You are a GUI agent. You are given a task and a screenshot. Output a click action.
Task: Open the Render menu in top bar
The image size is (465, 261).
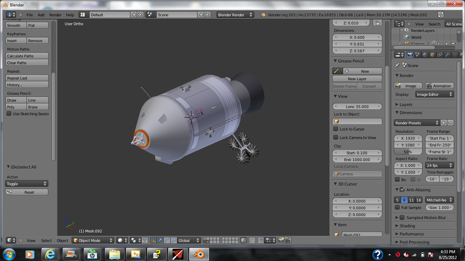55,15
